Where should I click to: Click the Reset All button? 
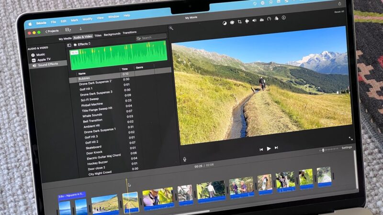coord(339,11)
